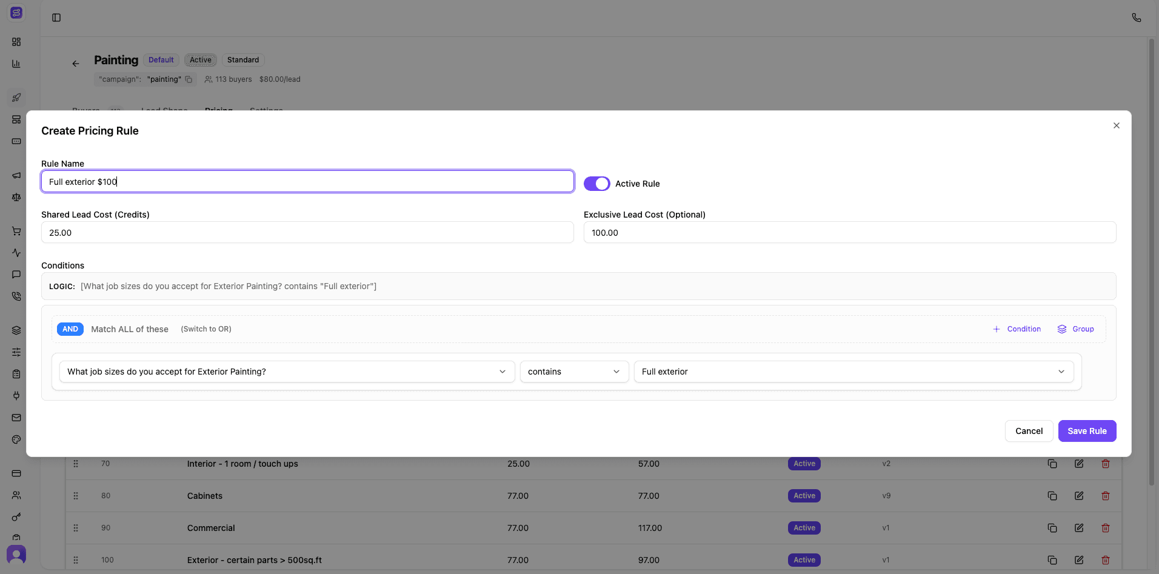The image size is (1159, 574).
Task: Click the 117.00 exclusive cost cell
Action: point(650,528)
